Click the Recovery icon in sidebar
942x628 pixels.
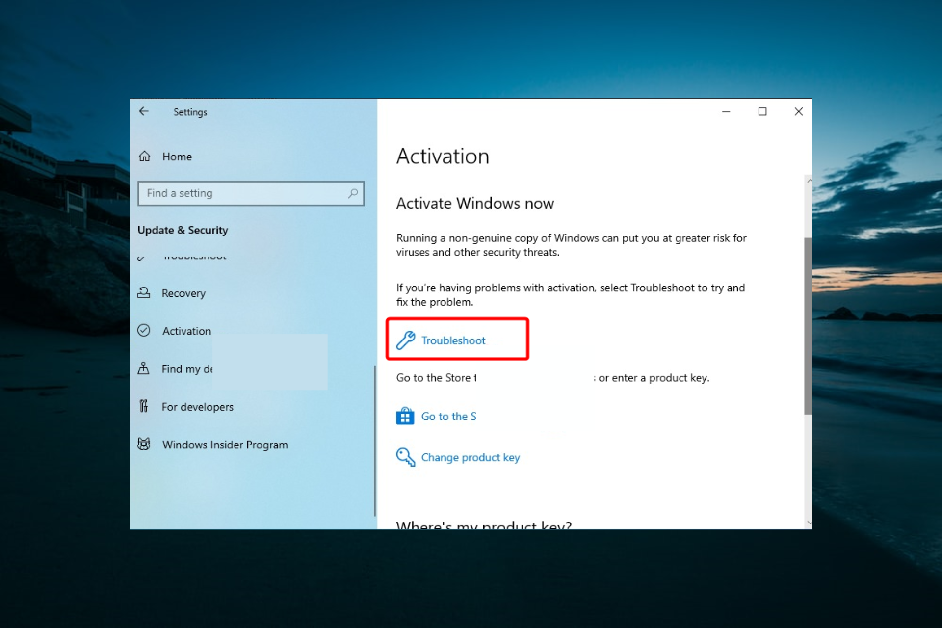point(144,292)
